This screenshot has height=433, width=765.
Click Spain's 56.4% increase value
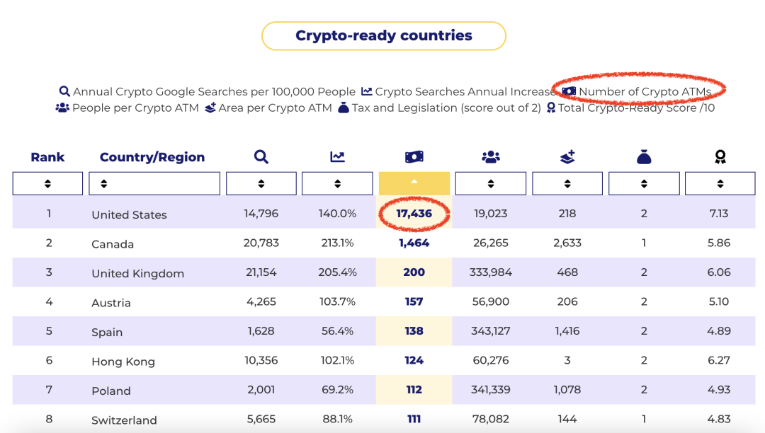[x=337, y=330]
